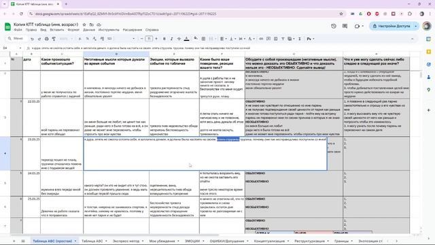Open horizontal align dropdown
Viewport: 435px width, 245px height.
(x=223, y=39)
